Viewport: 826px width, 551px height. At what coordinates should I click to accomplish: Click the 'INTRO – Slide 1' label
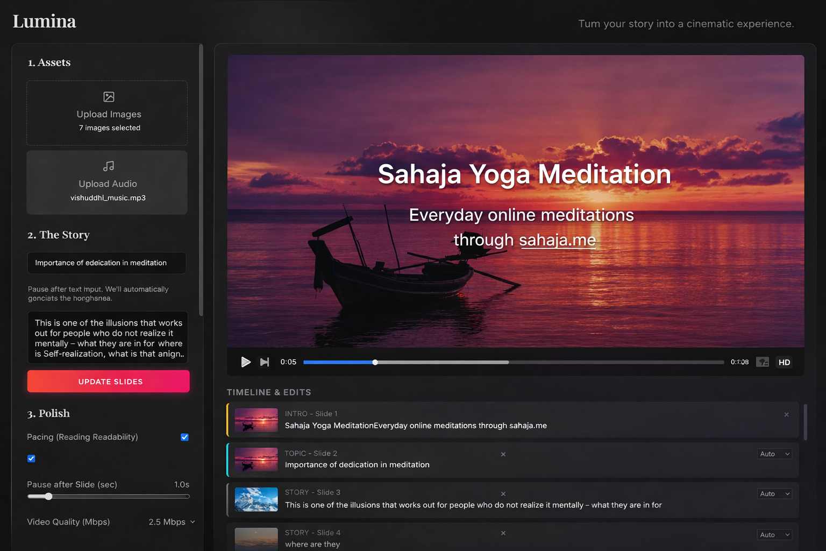311,414
